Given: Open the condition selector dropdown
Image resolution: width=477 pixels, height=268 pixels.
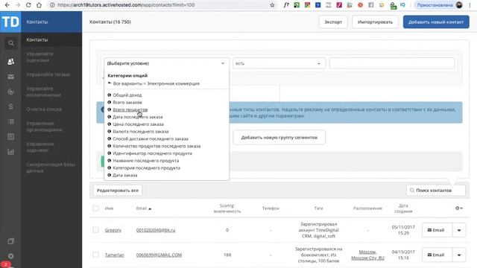Looking at the screenshot, I should [166, 63].
